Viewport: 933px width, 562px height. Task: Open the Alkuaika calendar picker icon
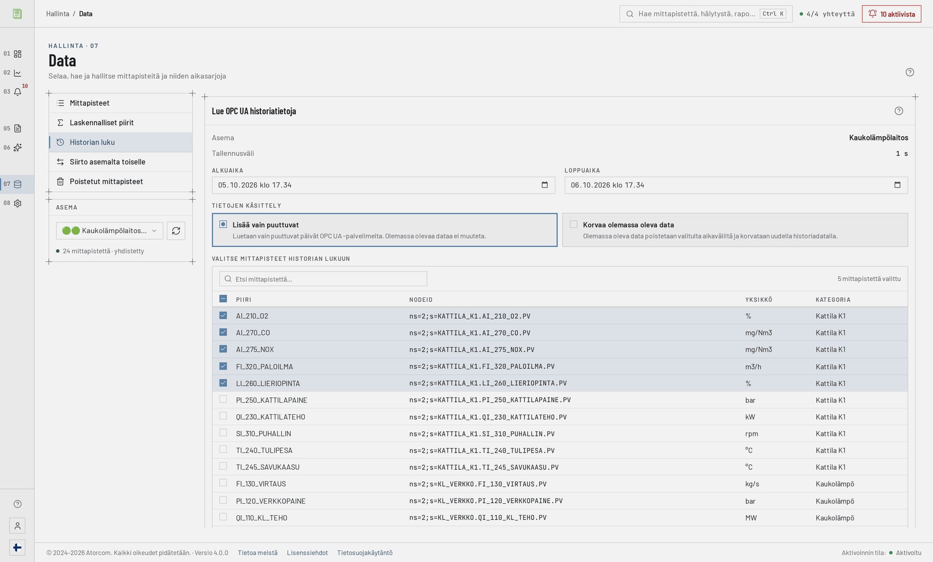tap(545, 185)
